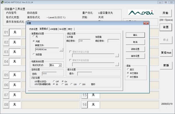Image resolution: width=175 pixels, height=114 pixels.
Task: Click the Moai logo image
Action: tap(141, 12)
